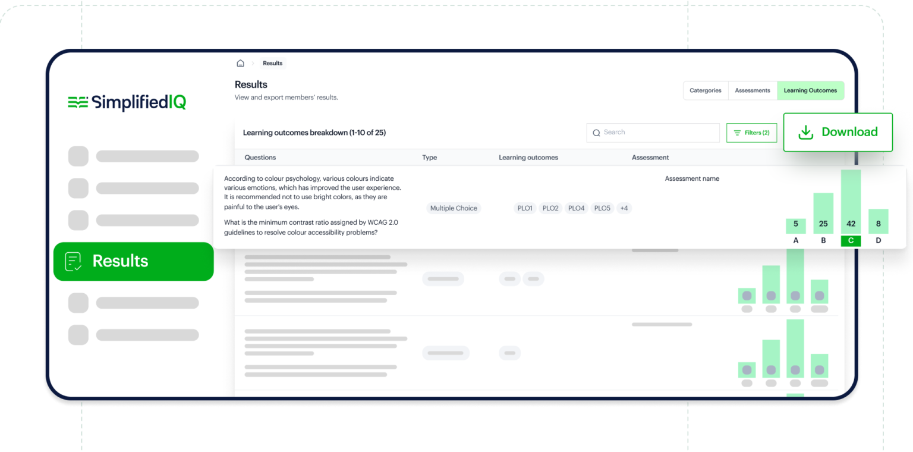Viewport: 913px width, 452px height.
Task: Switch to the Assessments tab
Action: tap(752, 90)
